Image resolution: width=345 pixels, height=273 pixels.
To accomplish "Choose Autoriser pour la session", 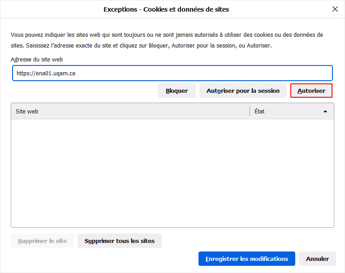I will point(243,91).
